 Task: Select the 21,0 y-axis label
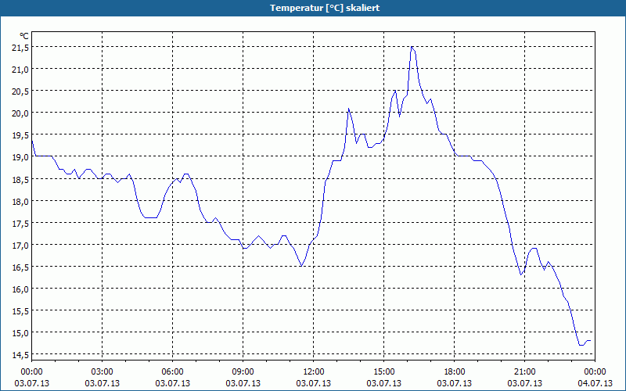click(x=20, y=70)
